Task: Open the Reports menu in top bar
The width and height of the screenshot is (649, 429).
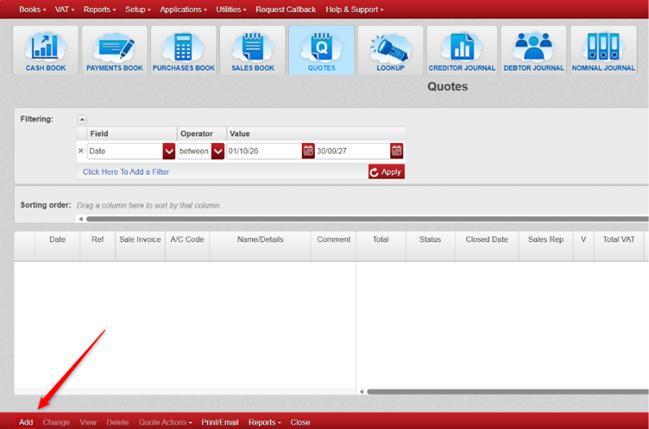Action: pyautogui.click(x=99, y=9)
